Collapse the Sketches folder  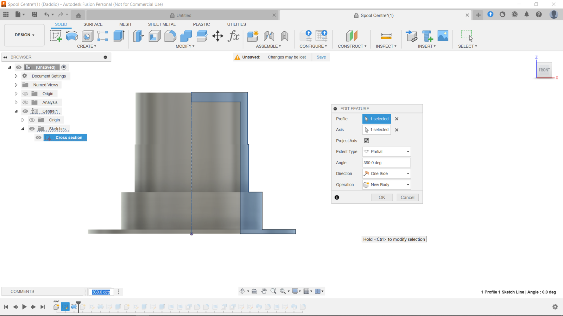click(x=23, y=129)
